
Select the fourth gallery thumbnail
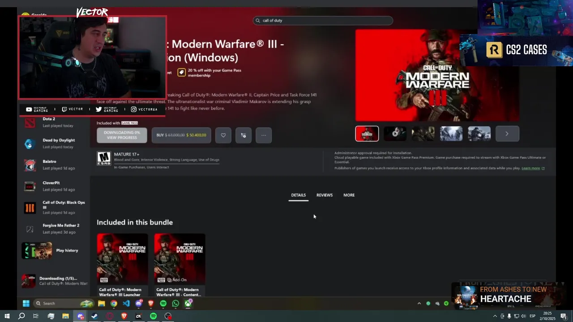point(451,134)
